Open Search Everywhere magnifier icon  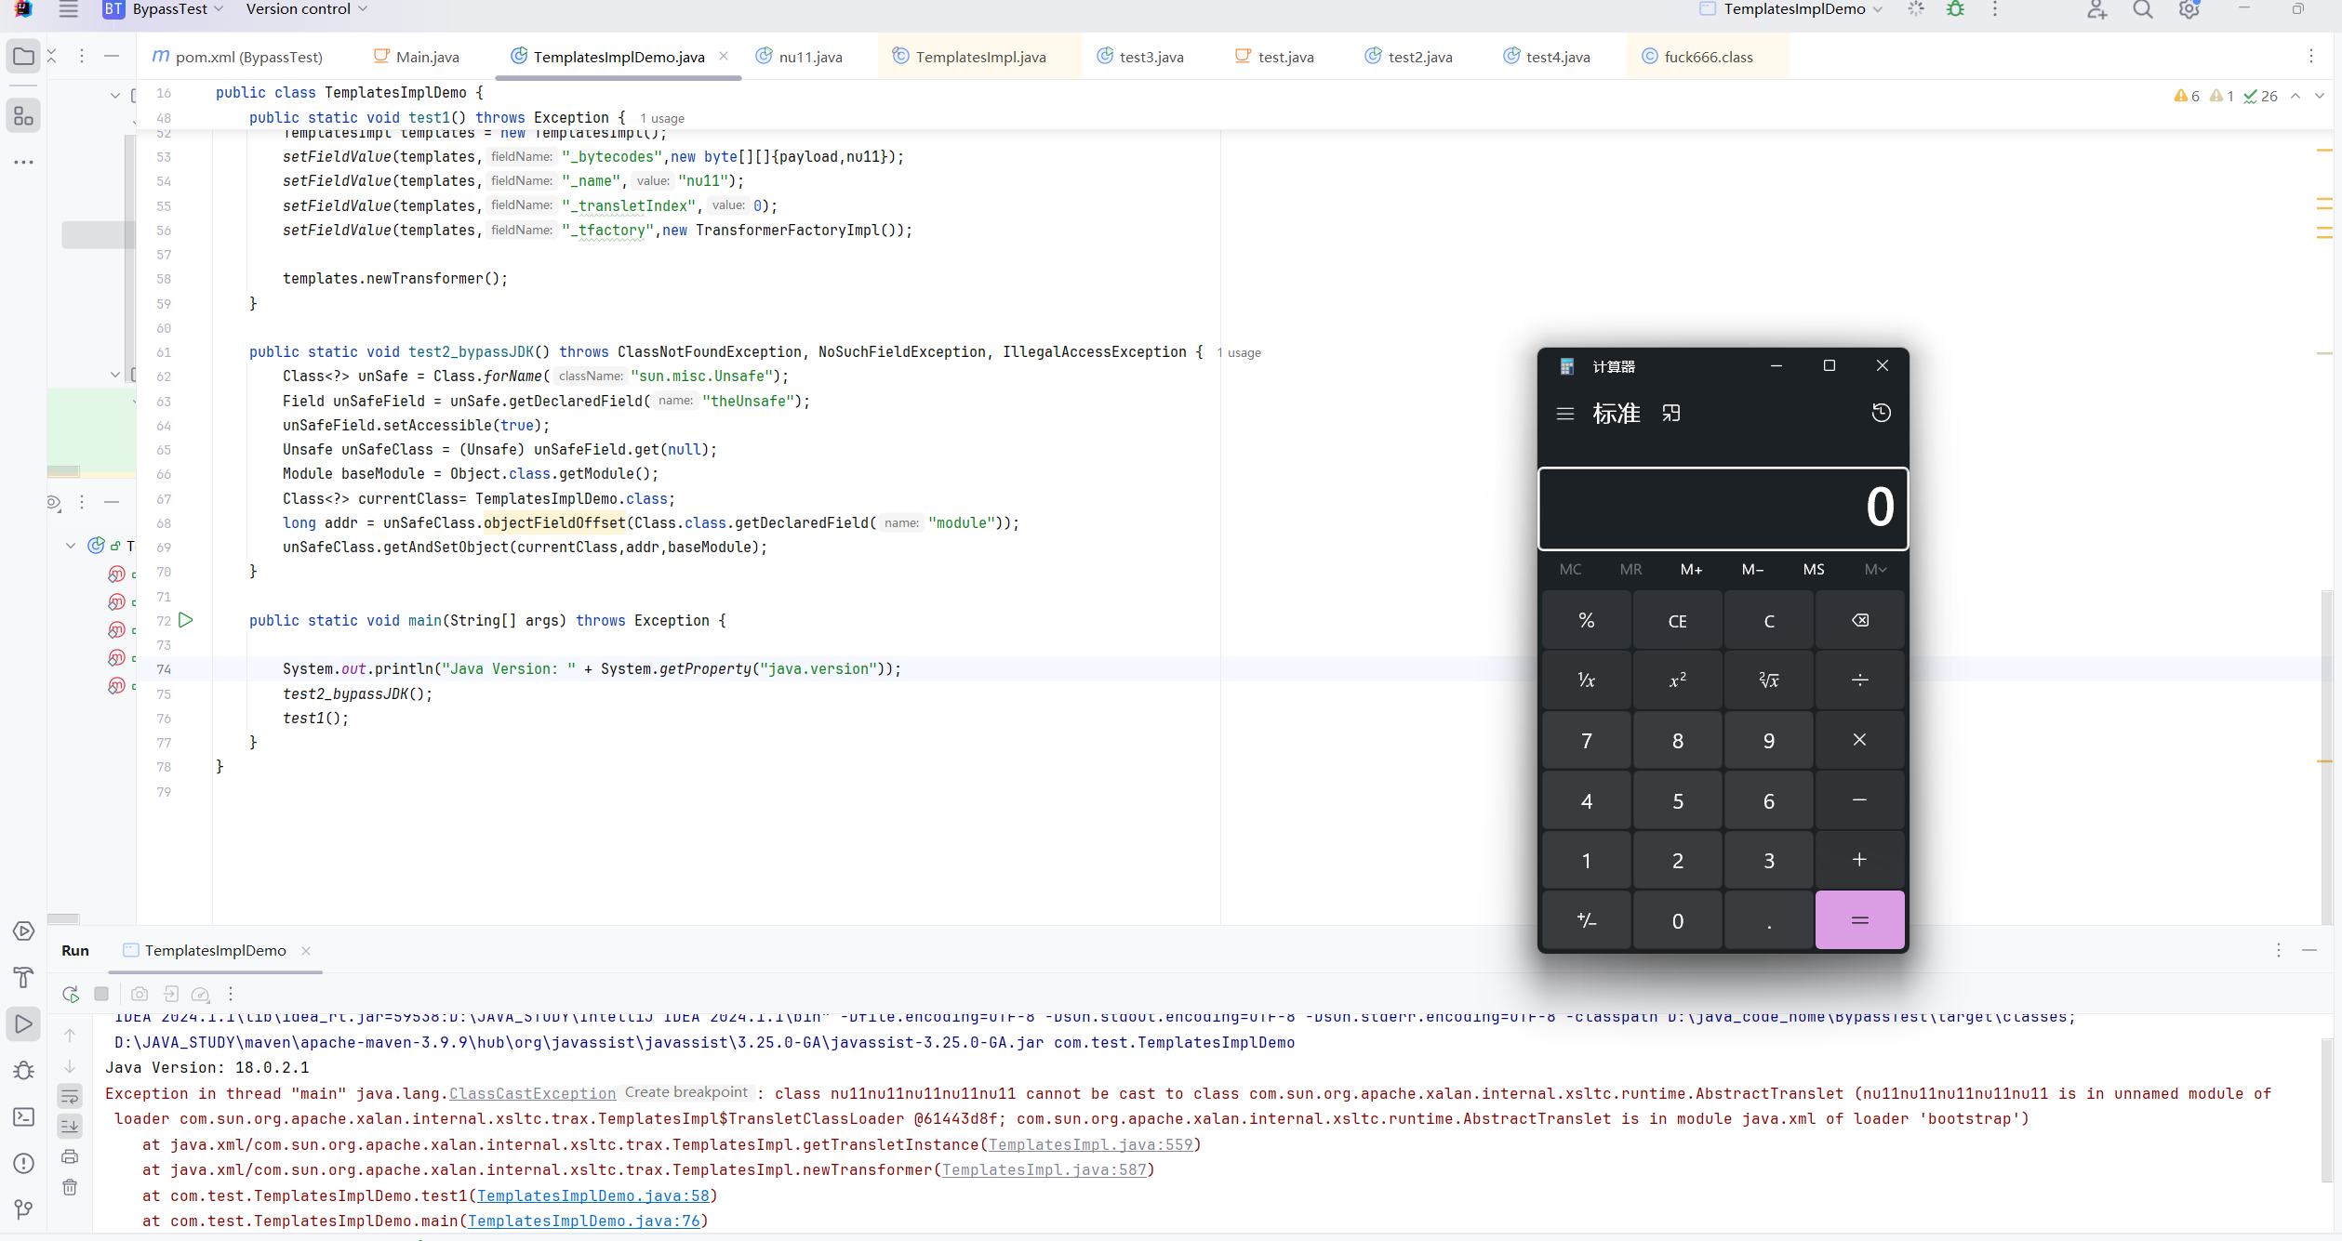[x=2143, y=10]
